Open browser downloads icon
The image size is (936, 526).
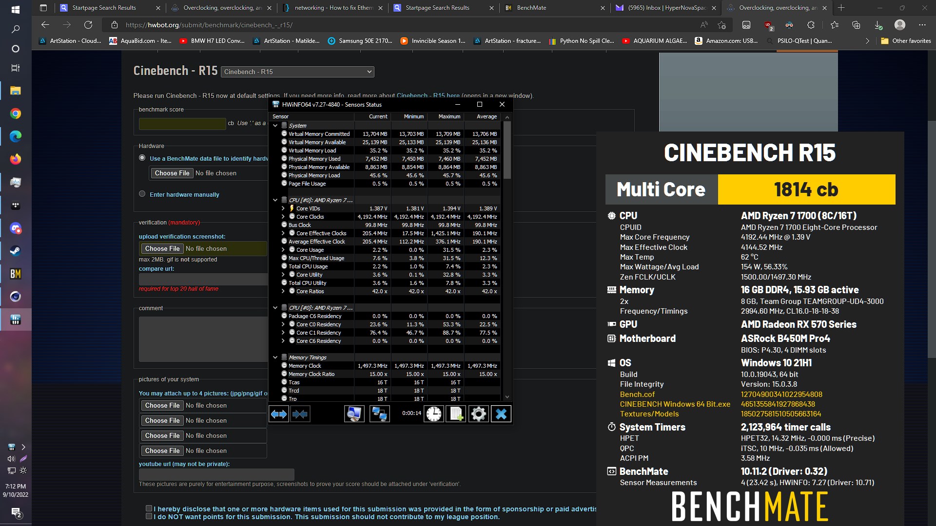(878, 25)
